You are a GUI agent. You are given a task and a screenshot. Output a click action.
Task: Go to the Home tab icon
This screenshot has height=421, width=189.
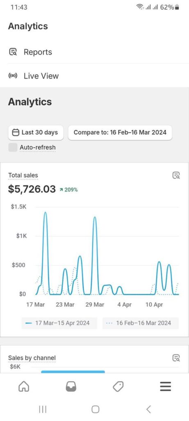click(23, 386)
